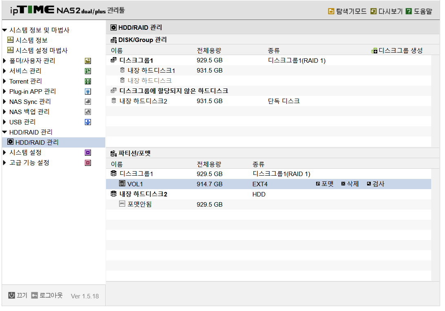Click the 검사 icon on the VOL1 row

coord(369,184)
